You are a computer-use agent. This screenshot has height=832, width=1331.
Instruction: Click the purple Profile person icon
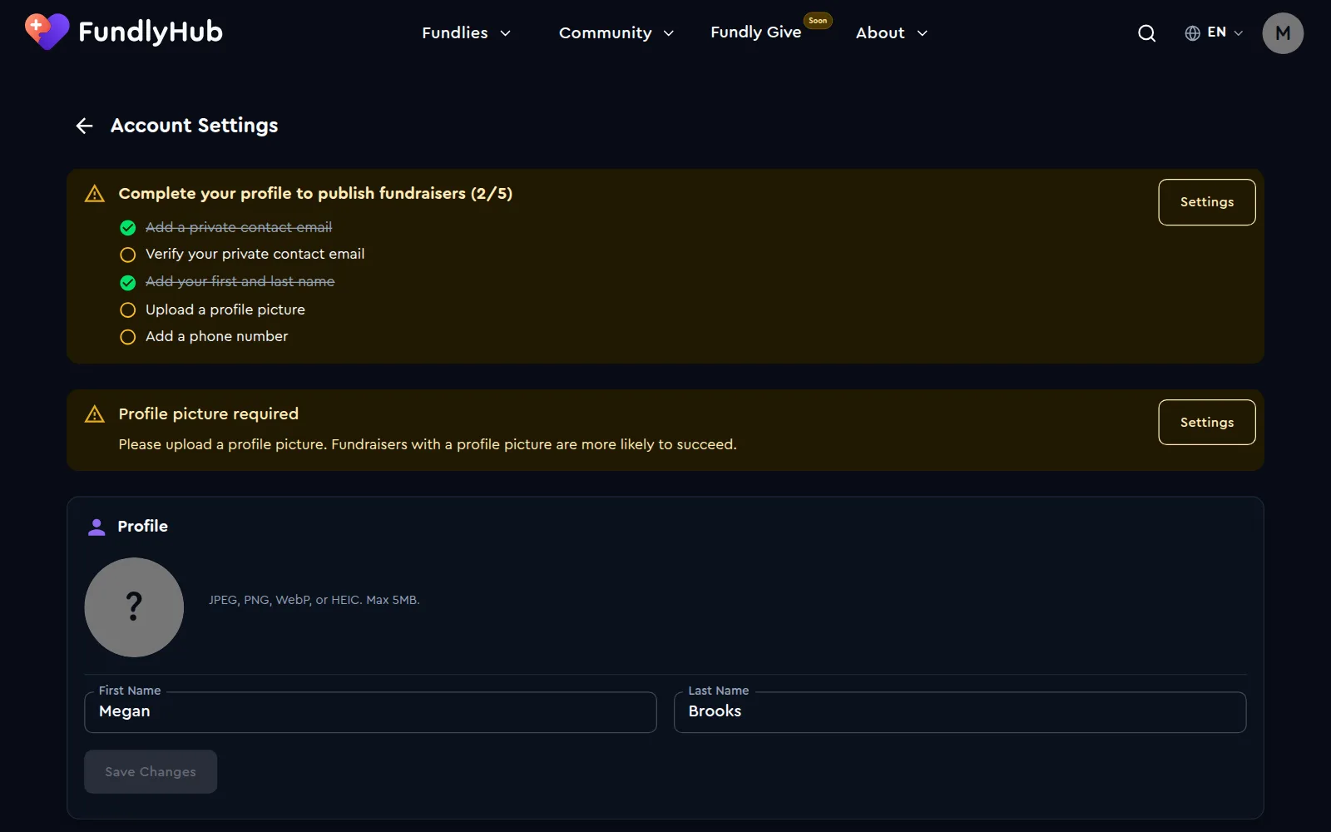pos(96,527)
